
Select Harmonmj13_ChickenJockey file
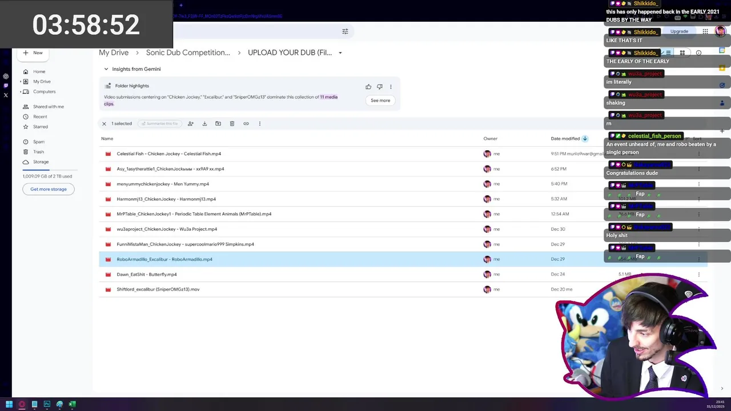pos(166,199)
